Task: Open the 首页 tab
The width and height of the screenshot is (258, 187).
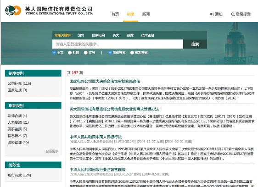Action: (x=115, y=14)
